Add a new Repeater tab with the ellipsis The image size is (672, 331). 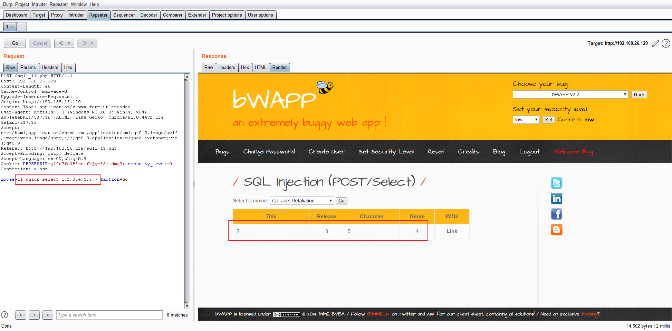pos(21,27)
